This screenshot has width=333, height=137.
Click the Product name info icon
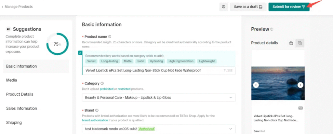pos(110,37)
